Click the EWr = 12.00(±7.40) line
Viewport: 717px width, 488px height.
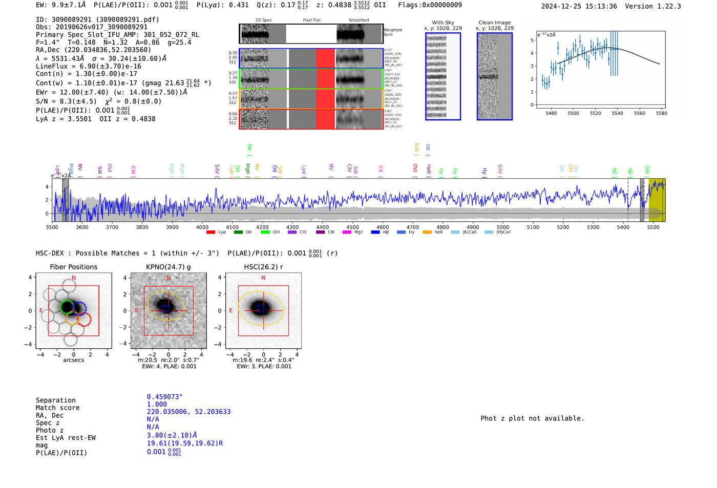(111, 92)
